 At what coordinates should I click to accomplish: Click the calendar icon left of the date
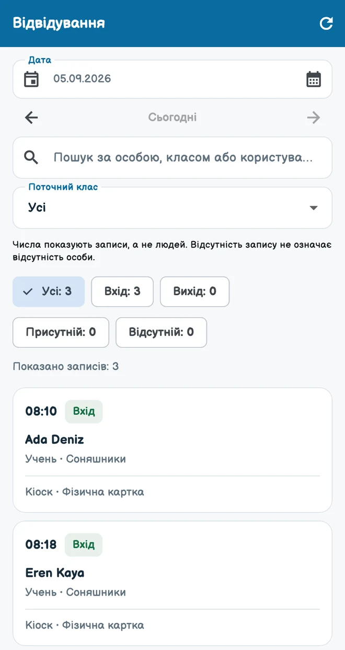(31, 79)
